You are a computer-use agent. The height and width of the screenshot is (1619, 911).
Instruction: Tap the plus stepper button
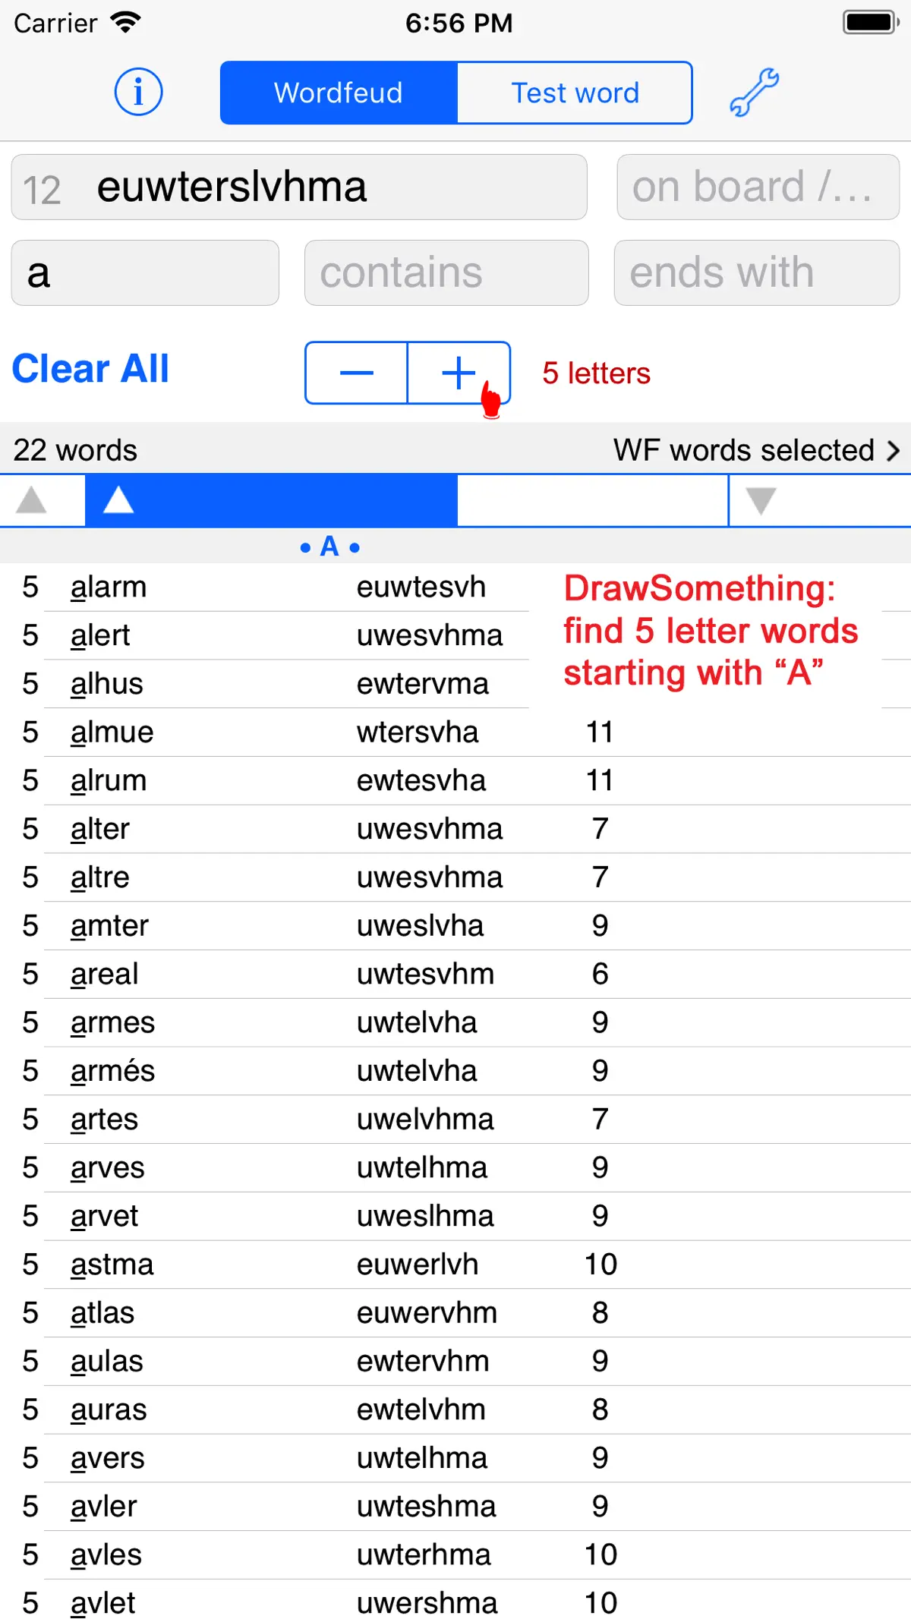459,373
